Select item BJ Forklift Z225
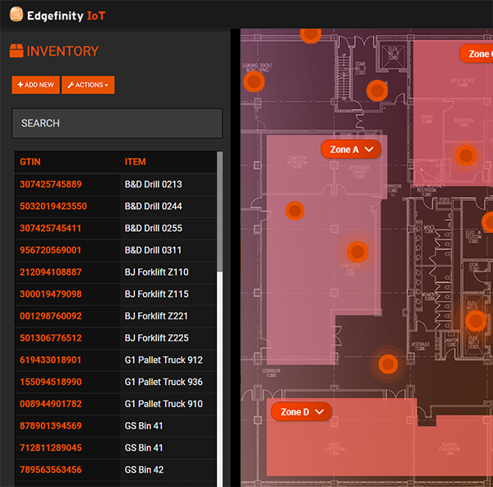493x487 pixels. (x=157, y=338)
